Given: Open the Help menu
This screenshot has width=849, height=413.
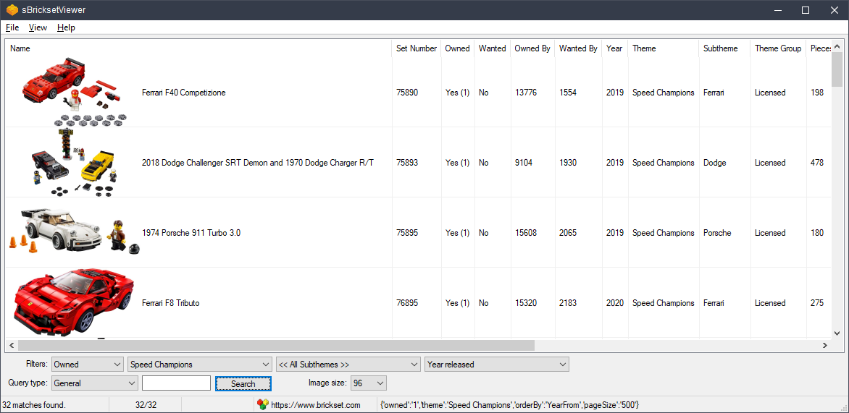Looking at the screenshot, I should pos(66,27).
